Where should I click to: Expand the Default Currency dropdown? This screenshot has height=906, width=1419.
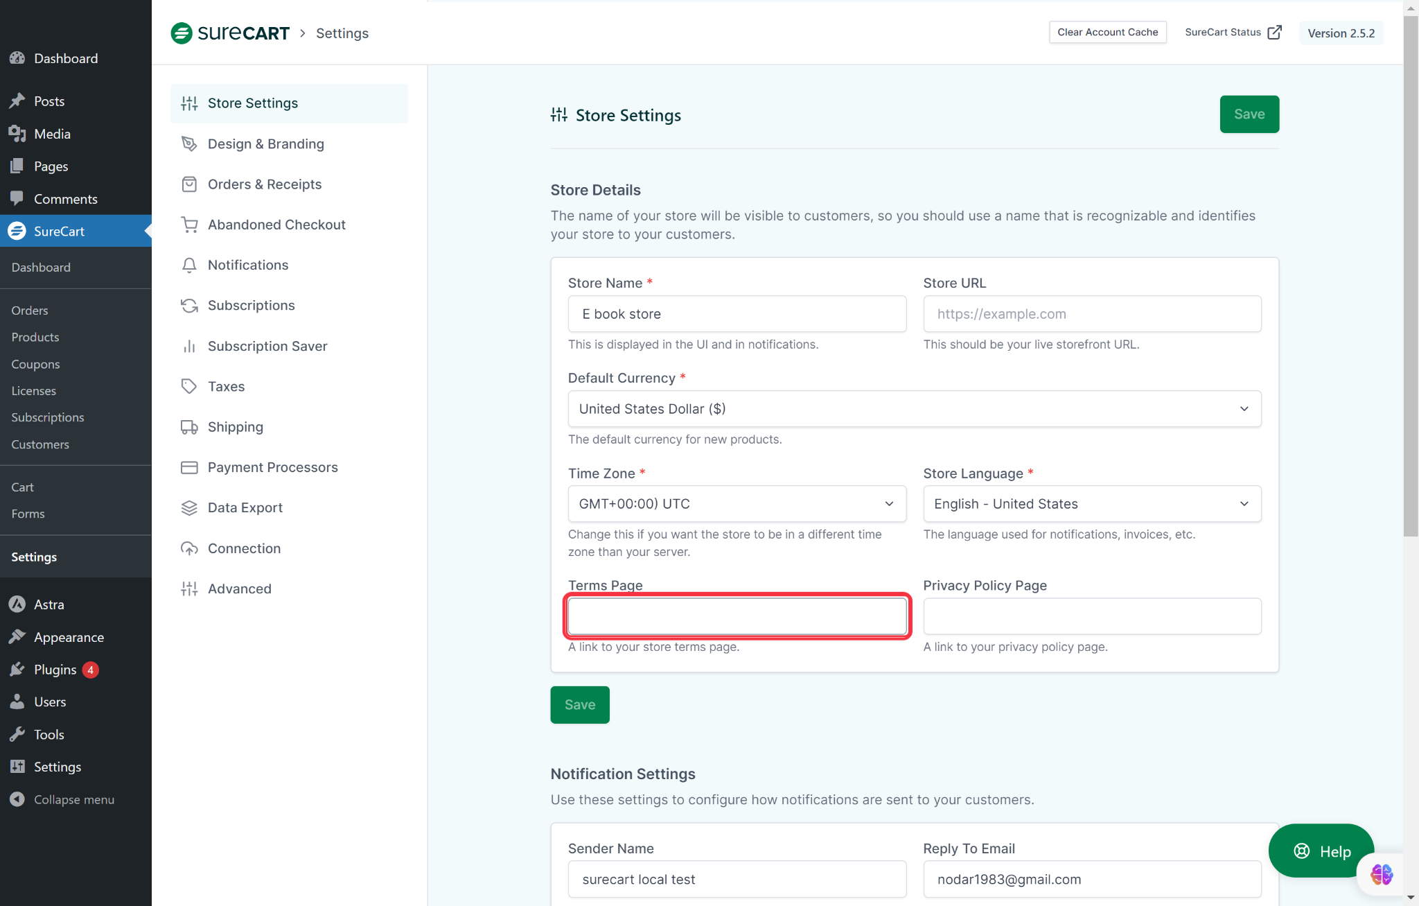click(914, 409)
